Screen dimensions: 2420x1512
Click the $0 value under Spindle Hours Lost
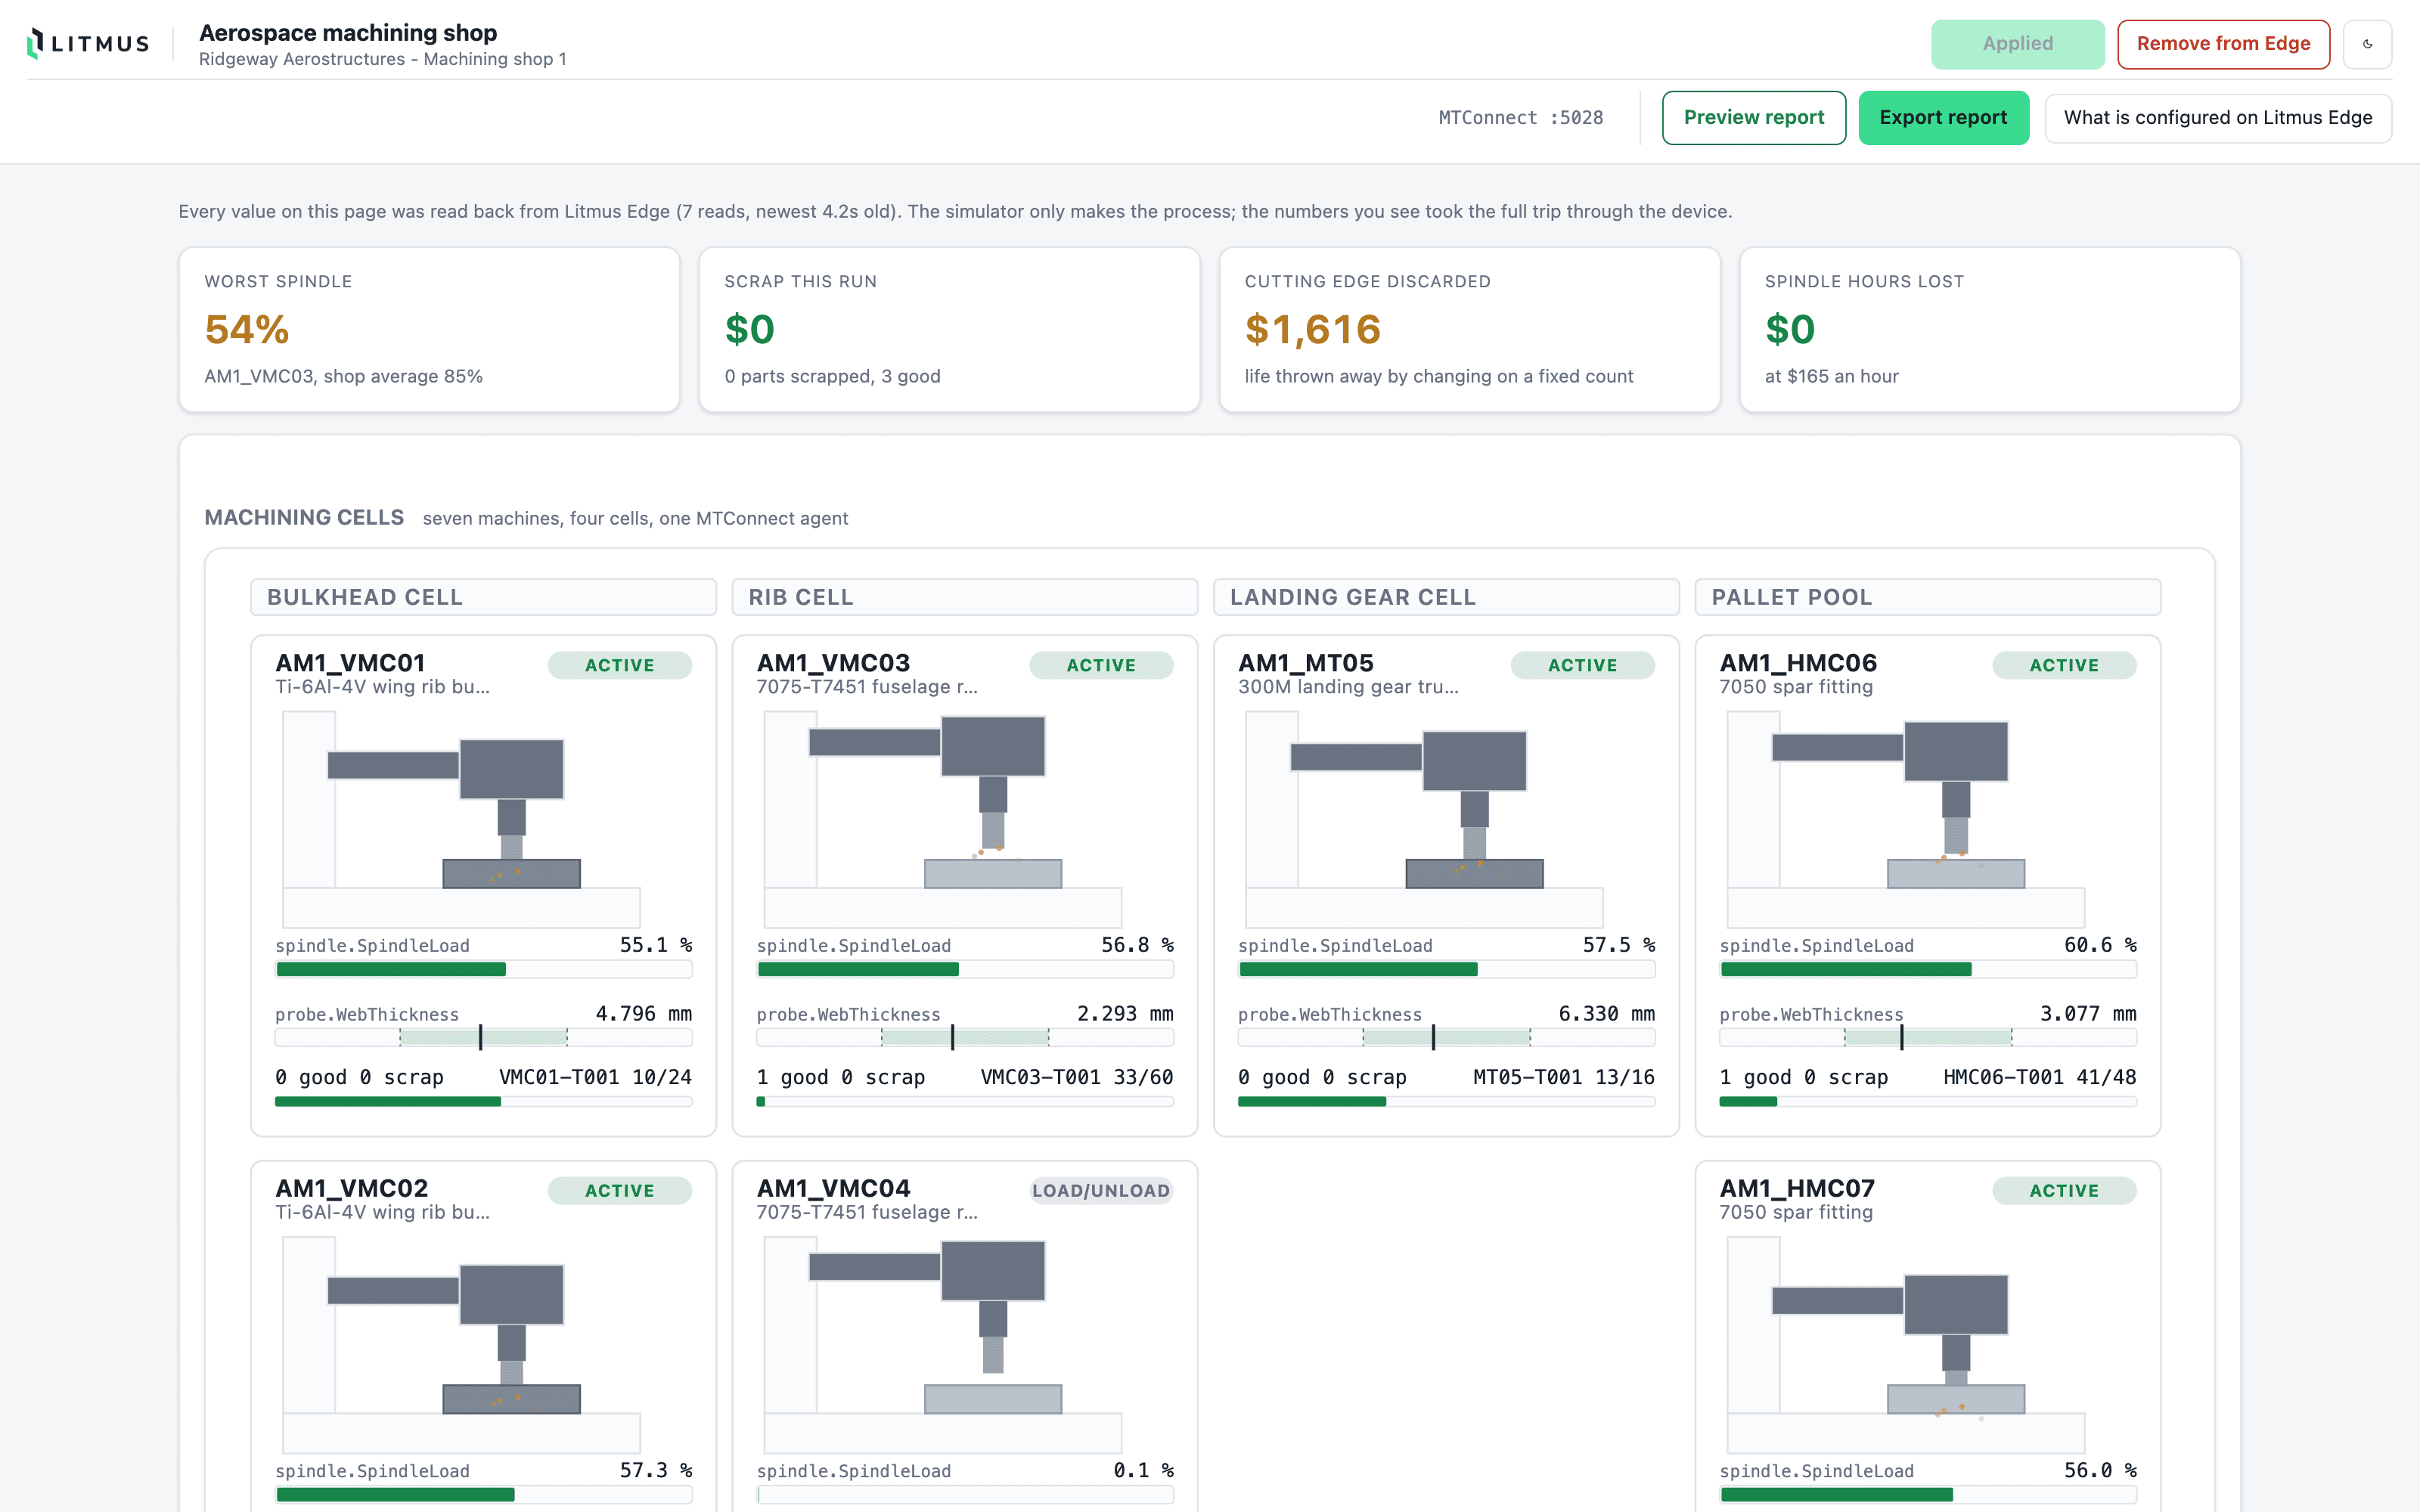1790,329
